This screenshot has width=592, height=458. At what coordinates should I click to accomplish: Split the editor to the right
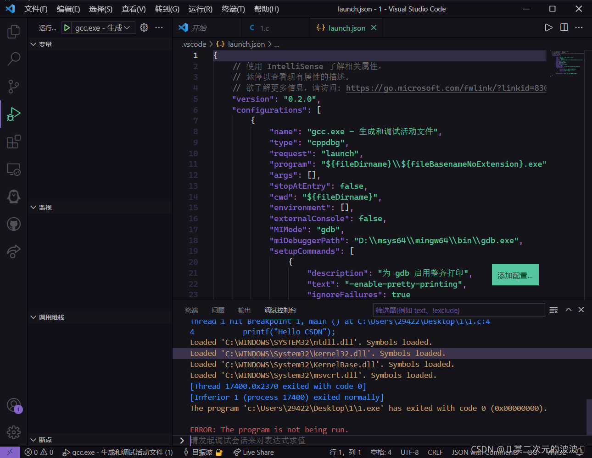(x=564, y=27)
